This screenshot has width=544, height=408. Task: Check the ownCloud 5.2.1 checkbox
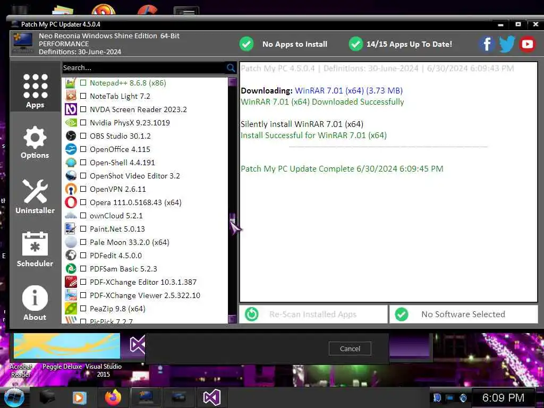pos(83,216)
